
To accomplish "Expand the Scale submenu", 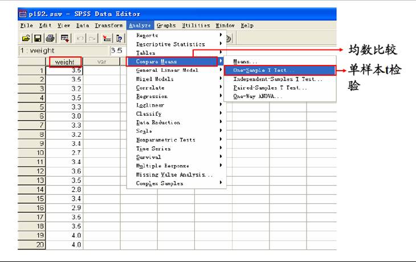I will click(x=177, y=131).
